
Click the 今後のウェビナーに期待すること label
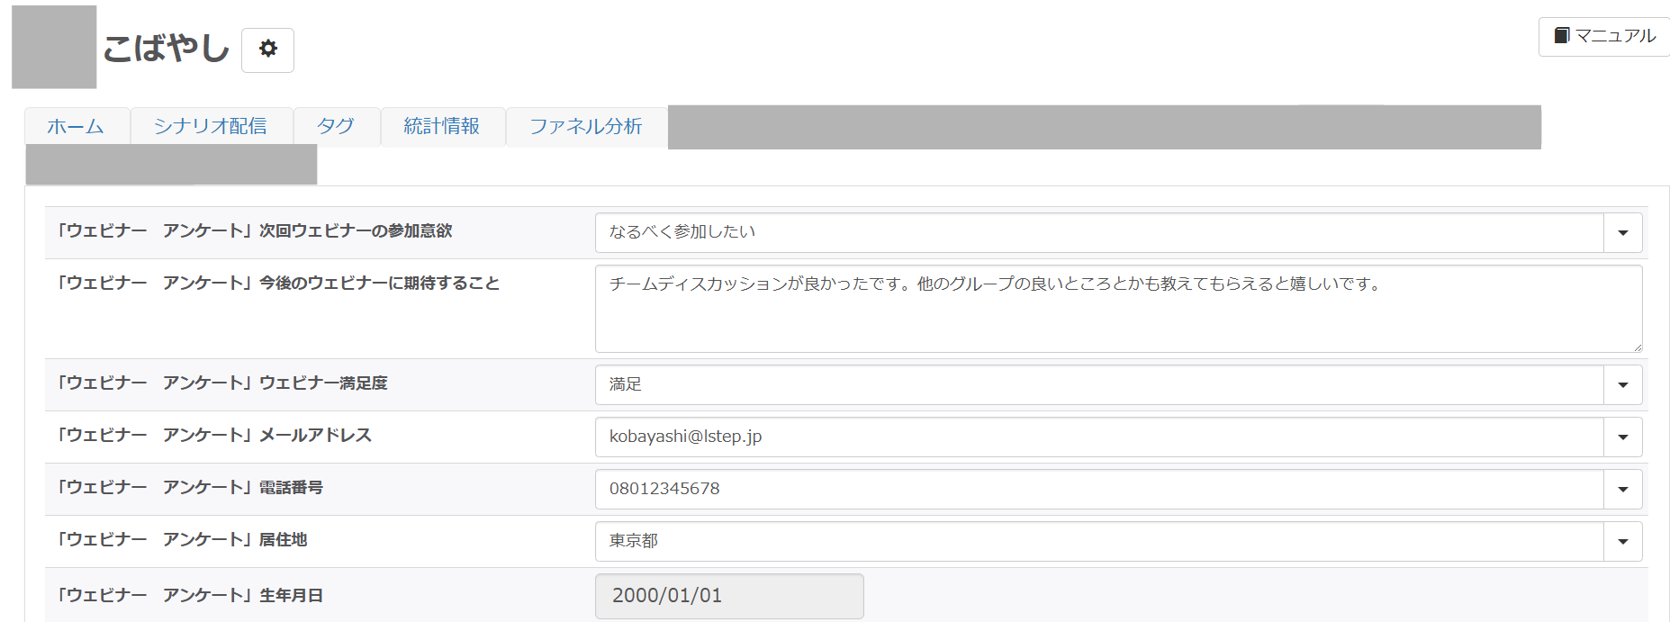[x=277, y=284]
